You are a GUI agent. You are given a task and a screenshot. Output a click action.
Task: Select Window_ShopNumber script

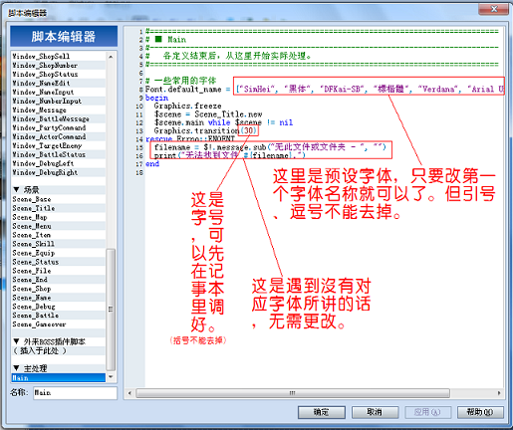tap(59, 65)
